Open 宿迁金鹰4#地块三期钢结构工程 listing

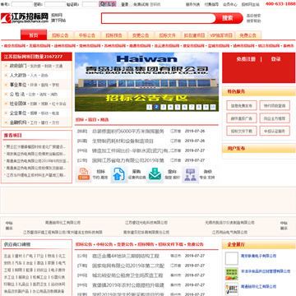click(x=126, y=256)
